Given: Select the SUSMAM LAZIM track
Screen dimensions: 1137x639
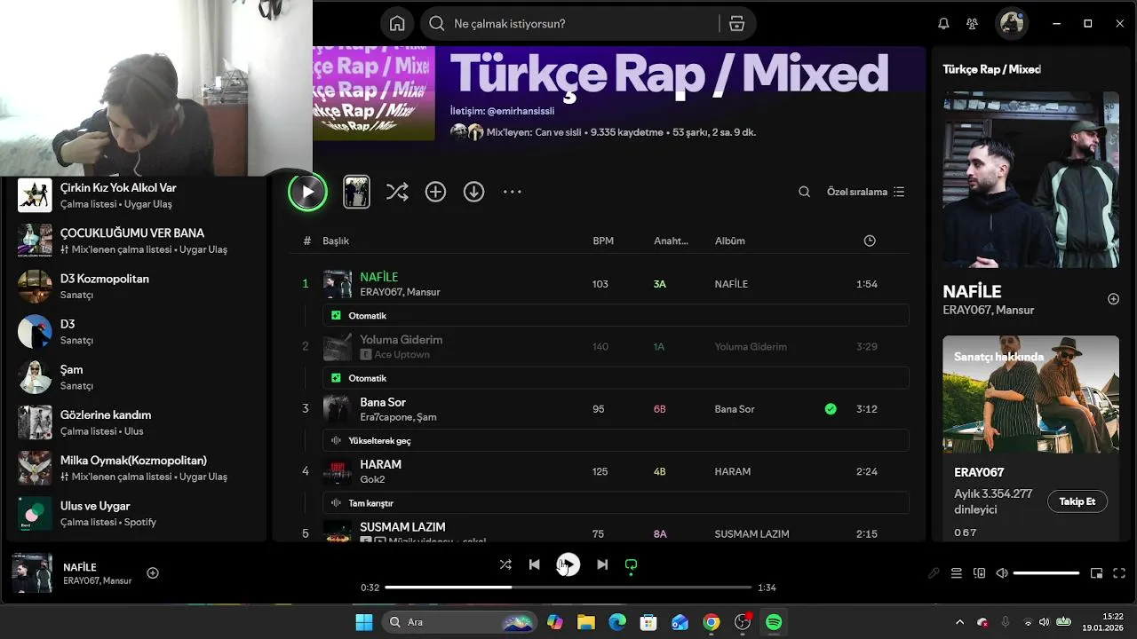Looking at the screenshot, I should tap(402, 527).
